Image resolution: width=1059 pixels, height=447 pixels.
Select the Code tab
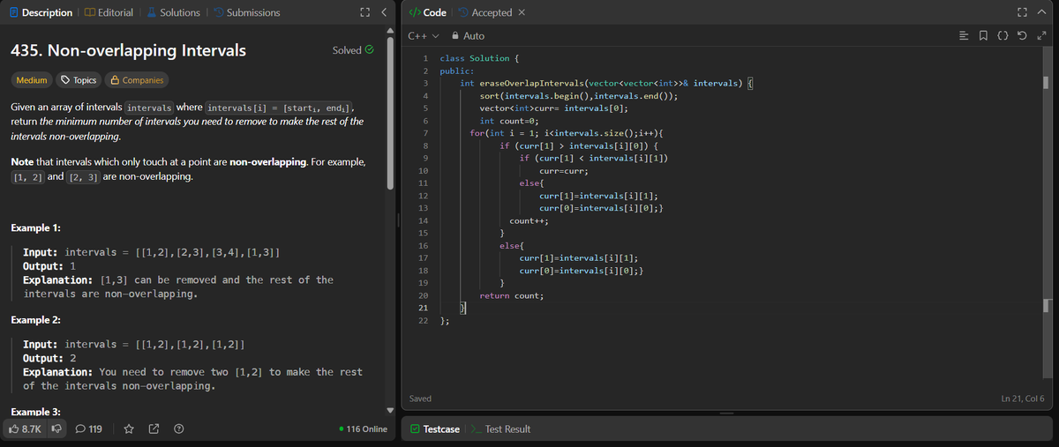point(429,12)
